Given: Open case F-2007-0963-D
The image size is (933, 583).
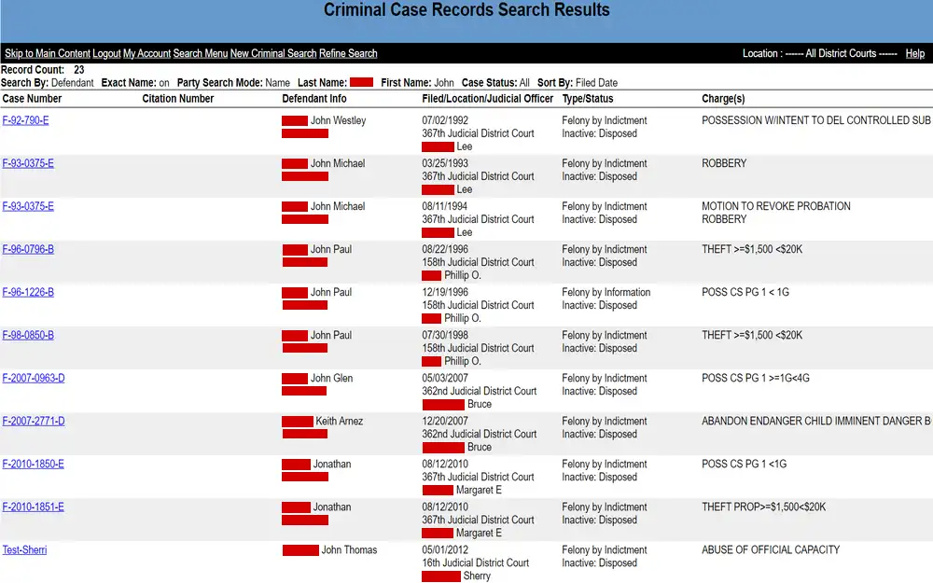Looking at the screenshot, I should [34, 378].
